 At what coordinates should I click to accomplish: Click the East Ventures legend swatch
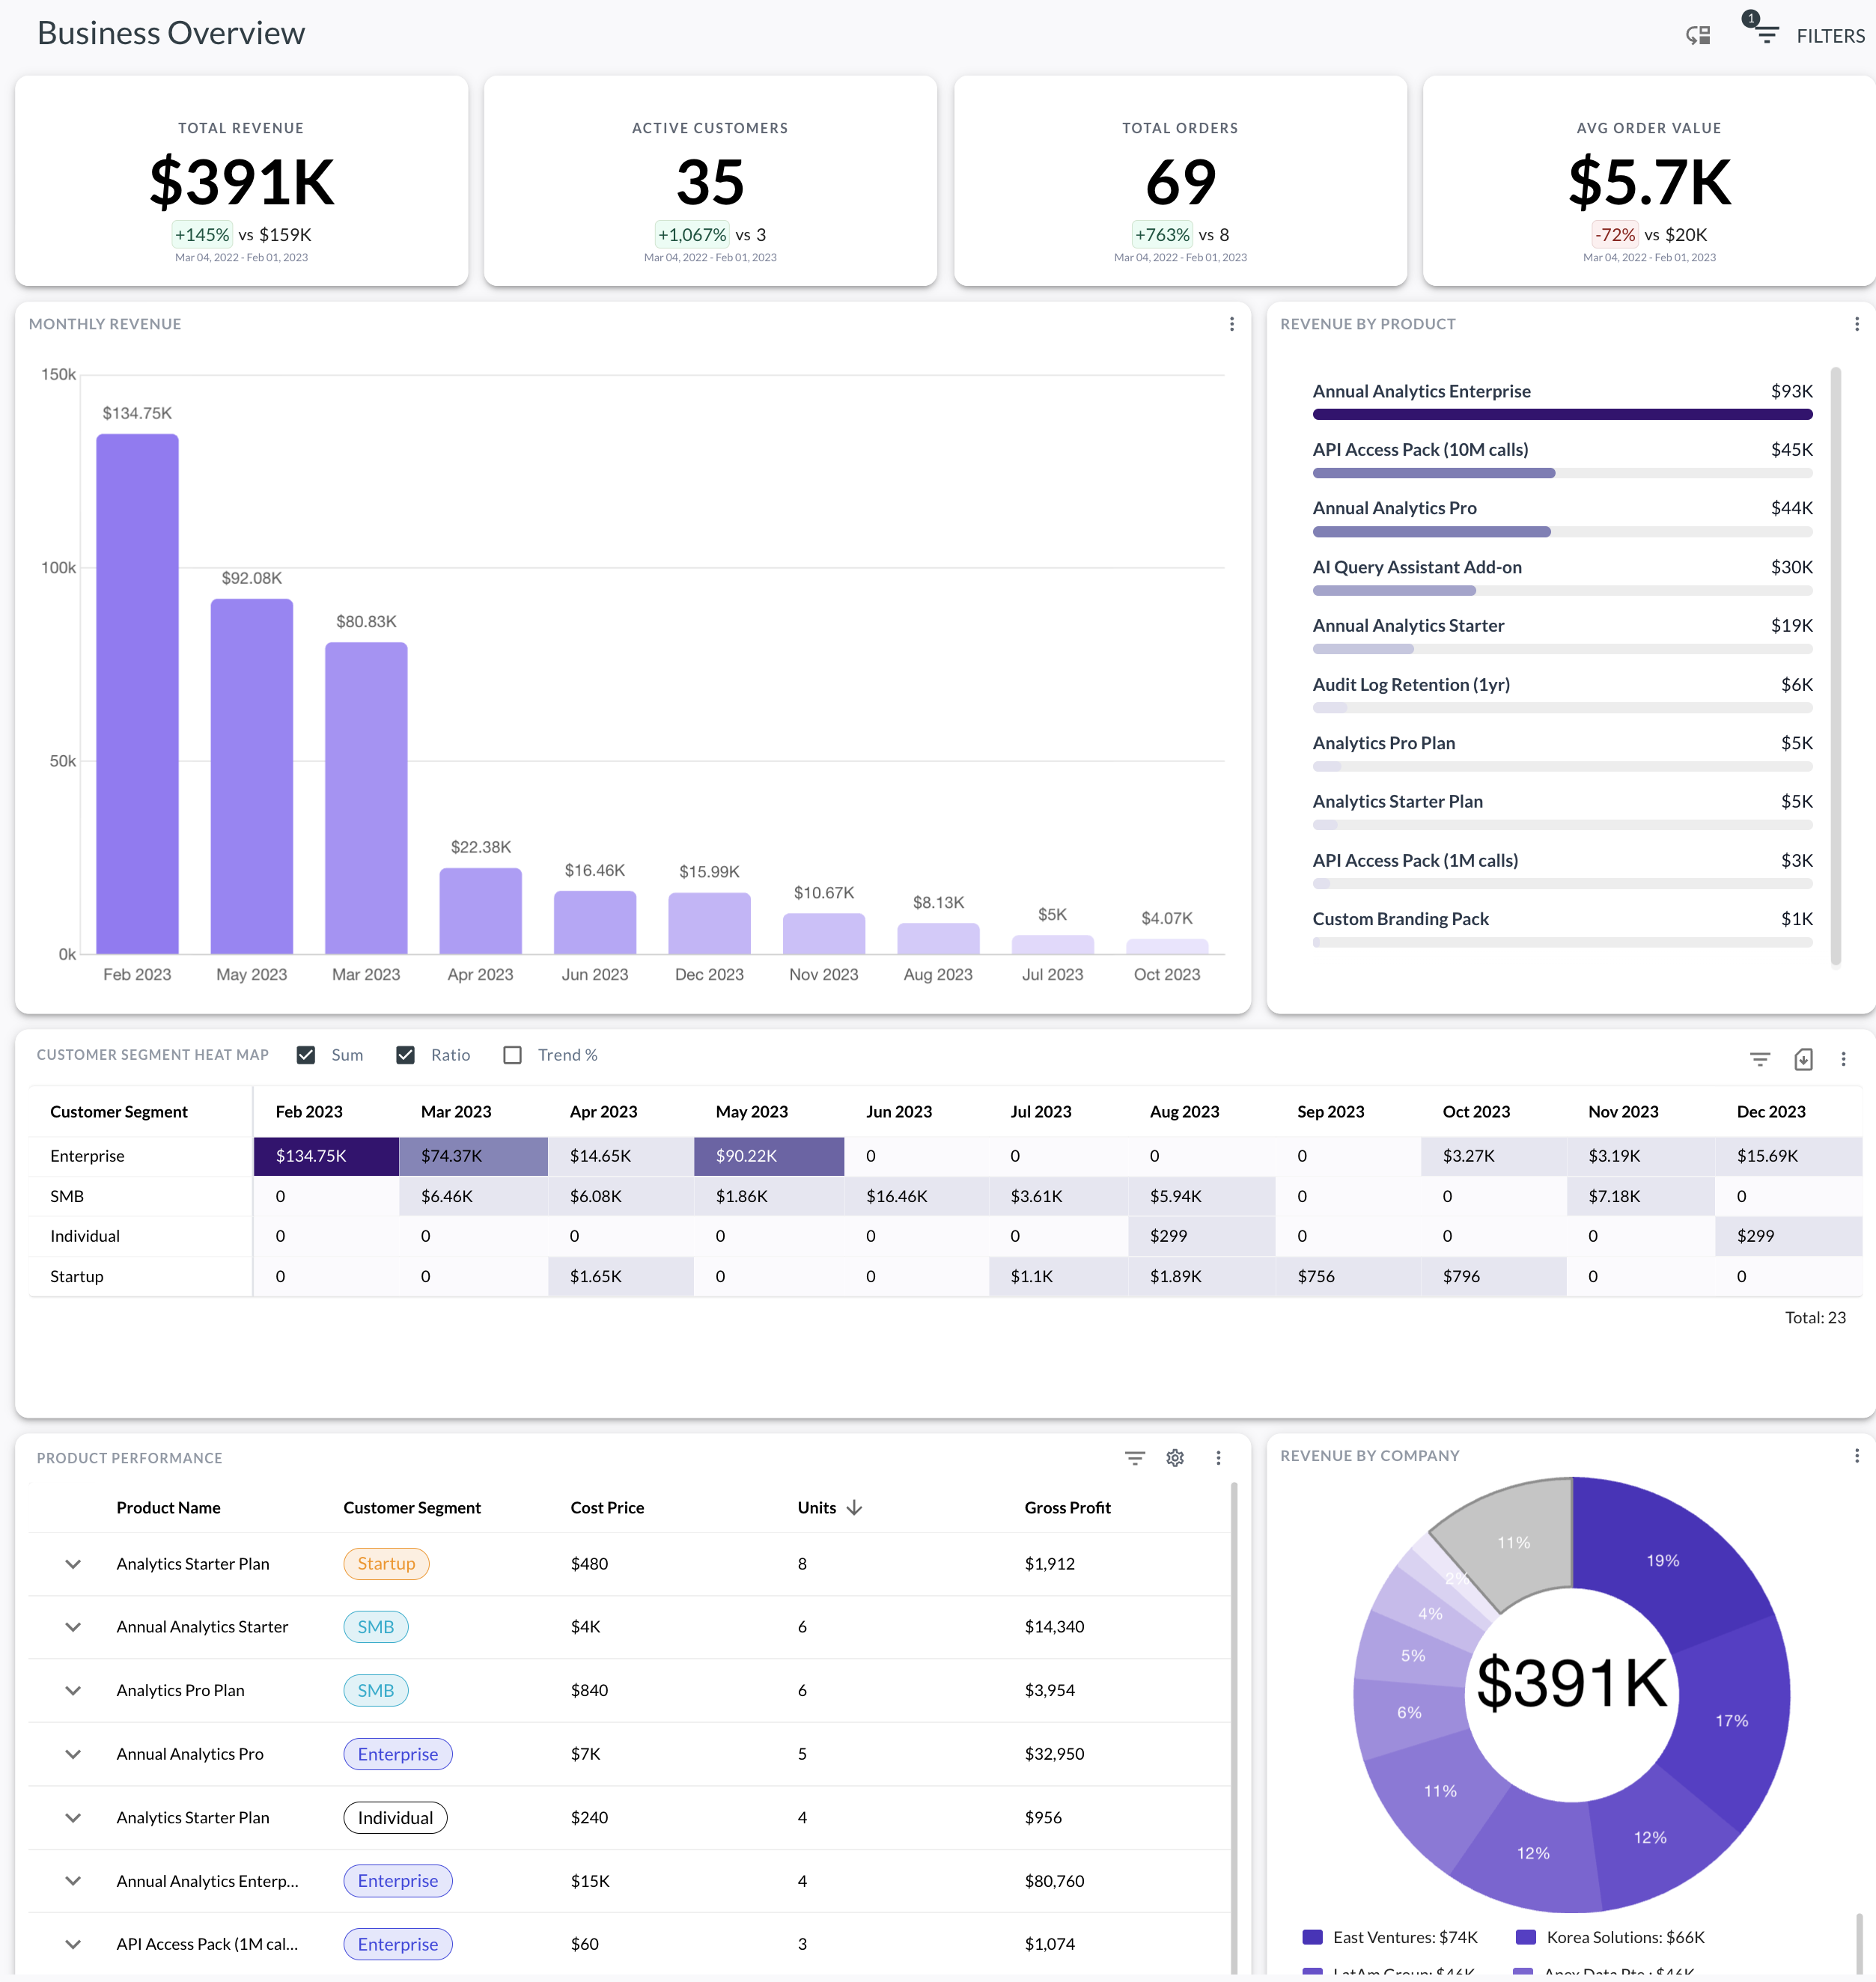(x=1312, y=1936)
